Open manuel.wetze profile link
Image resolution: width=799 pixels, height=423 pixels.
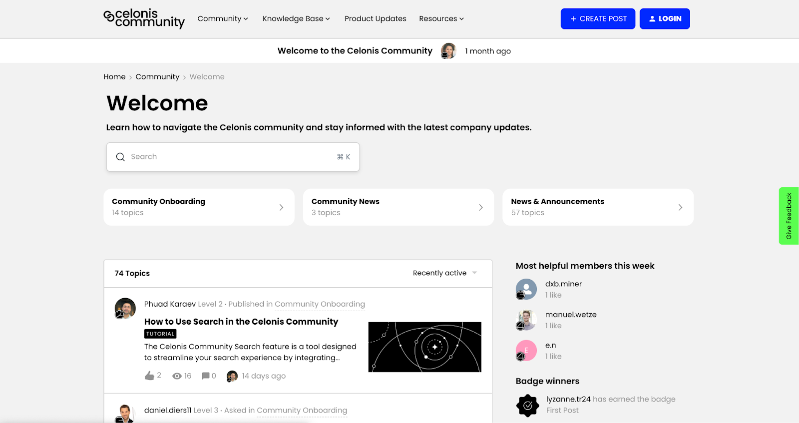click(571, 315)
